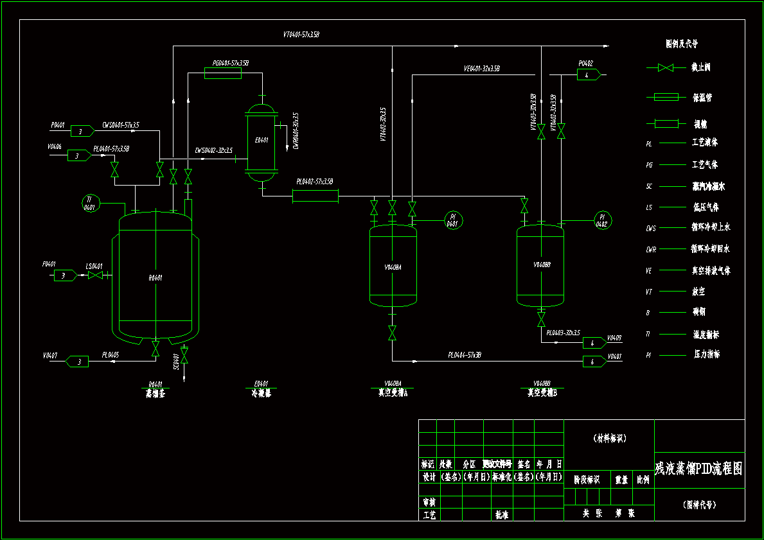Click the V0407 connector tag at bottom left
The height and width of the screenshot is (540, 764).
pos(77,361)
